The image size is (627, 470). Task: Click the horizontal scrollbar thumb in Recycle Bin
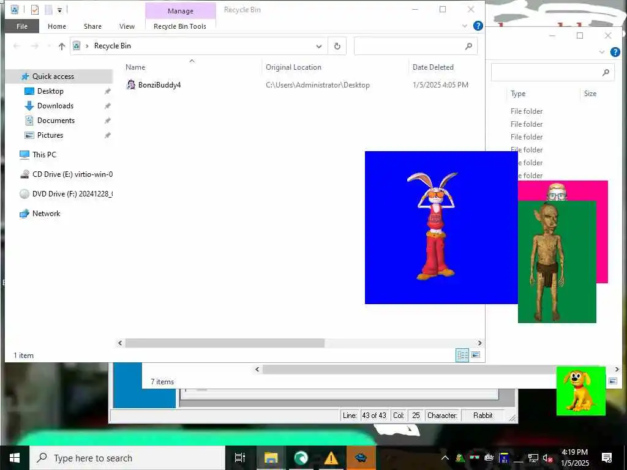(x=225, y=343)
